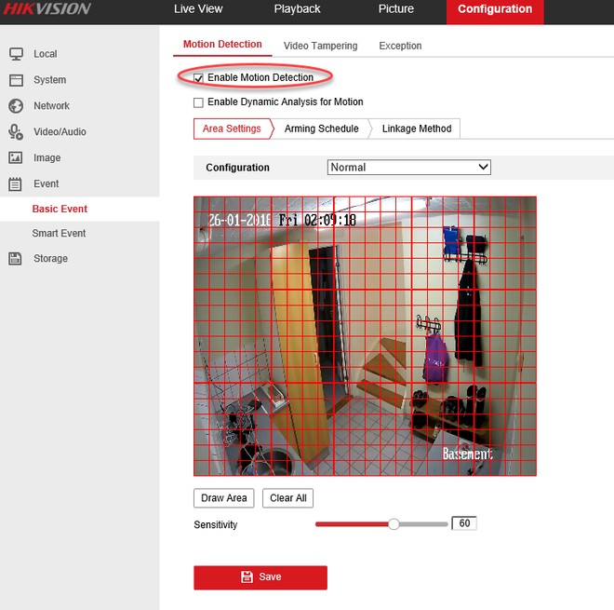Click the Video/Audio microphone icon
This screenshot has height=610, width=614.
tap(16, 132)
